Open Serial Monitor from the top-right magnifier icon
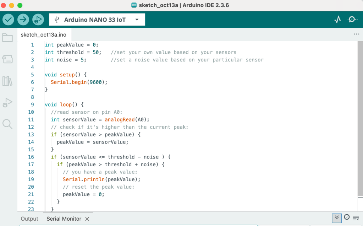 tap(352, 20)
